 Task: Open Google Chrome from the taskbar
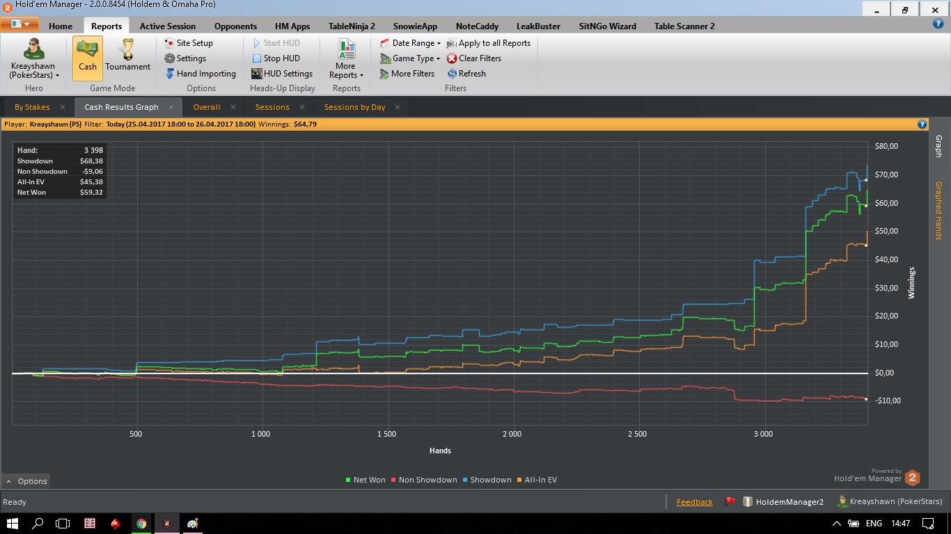(141, 523)
